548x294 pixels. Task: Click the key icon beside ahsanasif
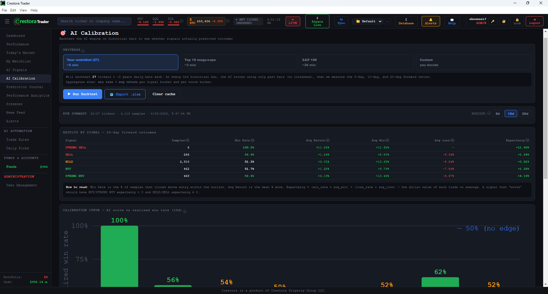tap(493, 21)
